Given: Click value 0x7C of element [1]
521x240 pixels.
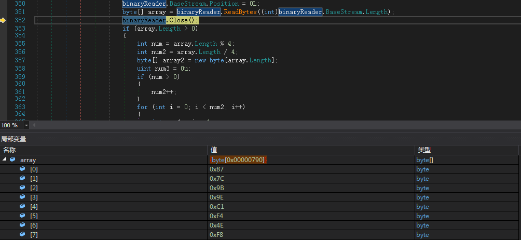Looking at the screenshot, I should (217, 179).
